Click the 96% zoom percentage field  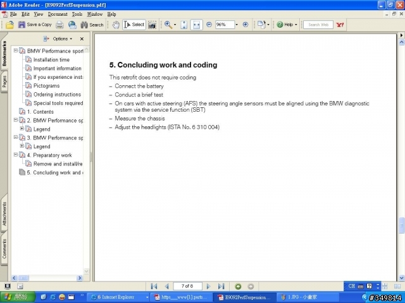225,25
